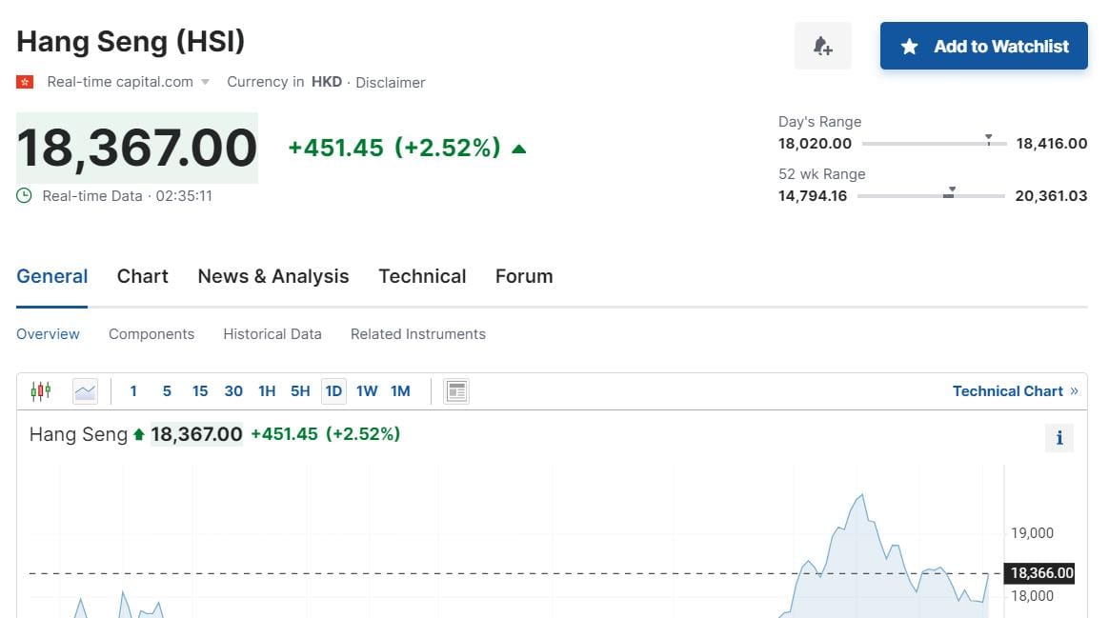Viewport: 1109px width, 618px height.
Task: Click the 52 wk Range slider bar
Action: 931,196
